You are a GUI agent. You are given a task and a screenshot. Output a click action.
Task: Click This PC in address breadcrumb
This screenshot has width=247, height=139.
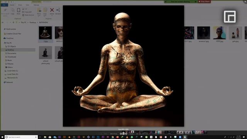pyautogui.click(x=24, y=22)
